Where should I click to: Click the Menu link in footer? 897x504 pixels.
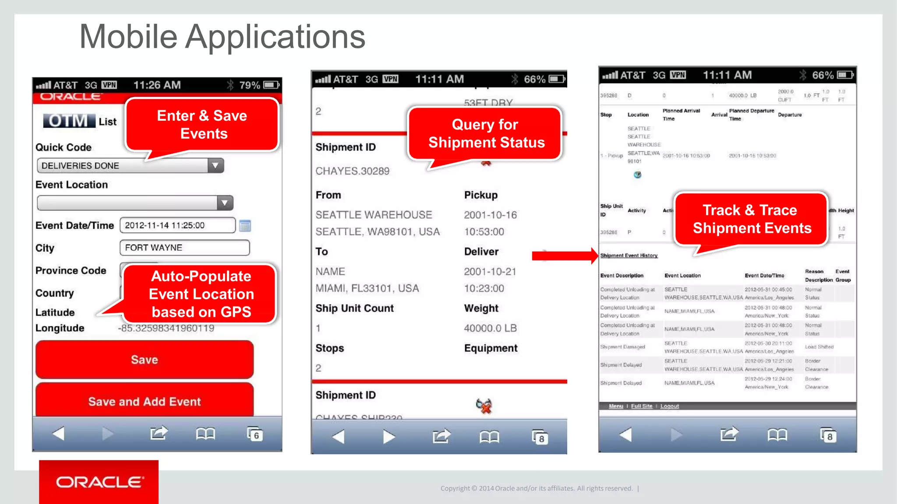pyautogui.click(x=615, y=406)
